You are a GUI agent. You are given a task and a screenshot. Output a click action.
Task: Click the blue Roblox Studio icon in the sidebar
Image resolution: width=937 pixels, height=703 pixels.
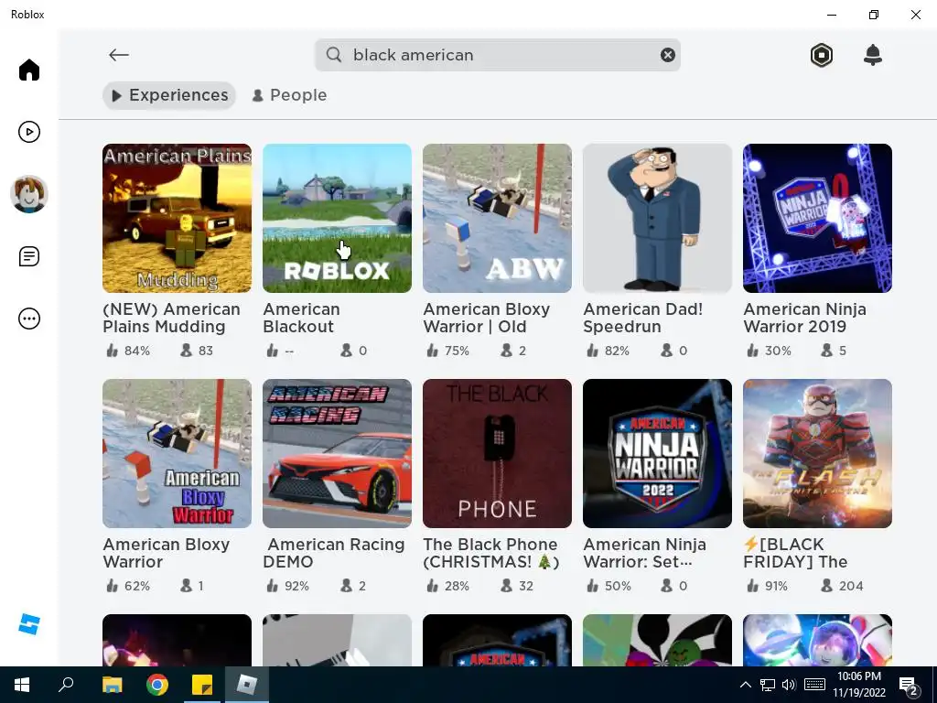click(28, 624)
